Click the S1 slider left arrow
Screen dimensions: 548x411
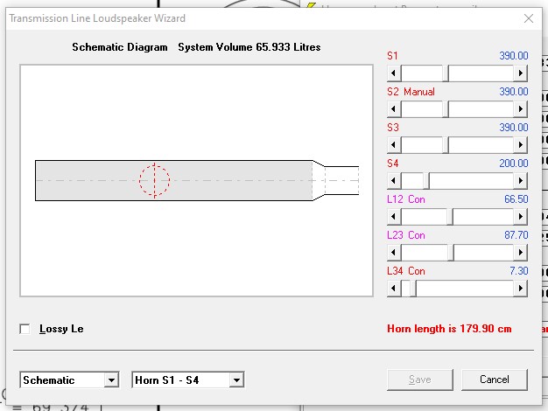point(394,73)
